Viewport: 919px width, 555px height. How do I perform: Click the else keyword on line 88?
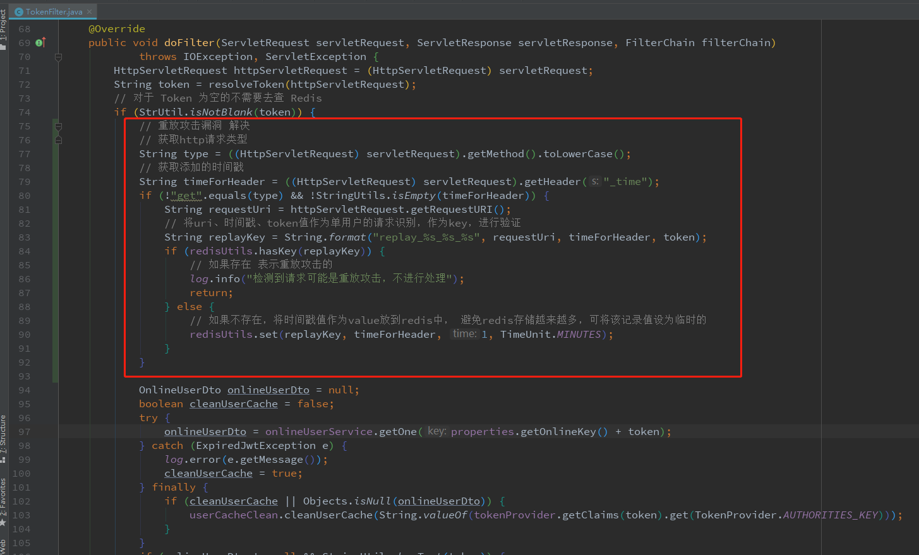189,307
